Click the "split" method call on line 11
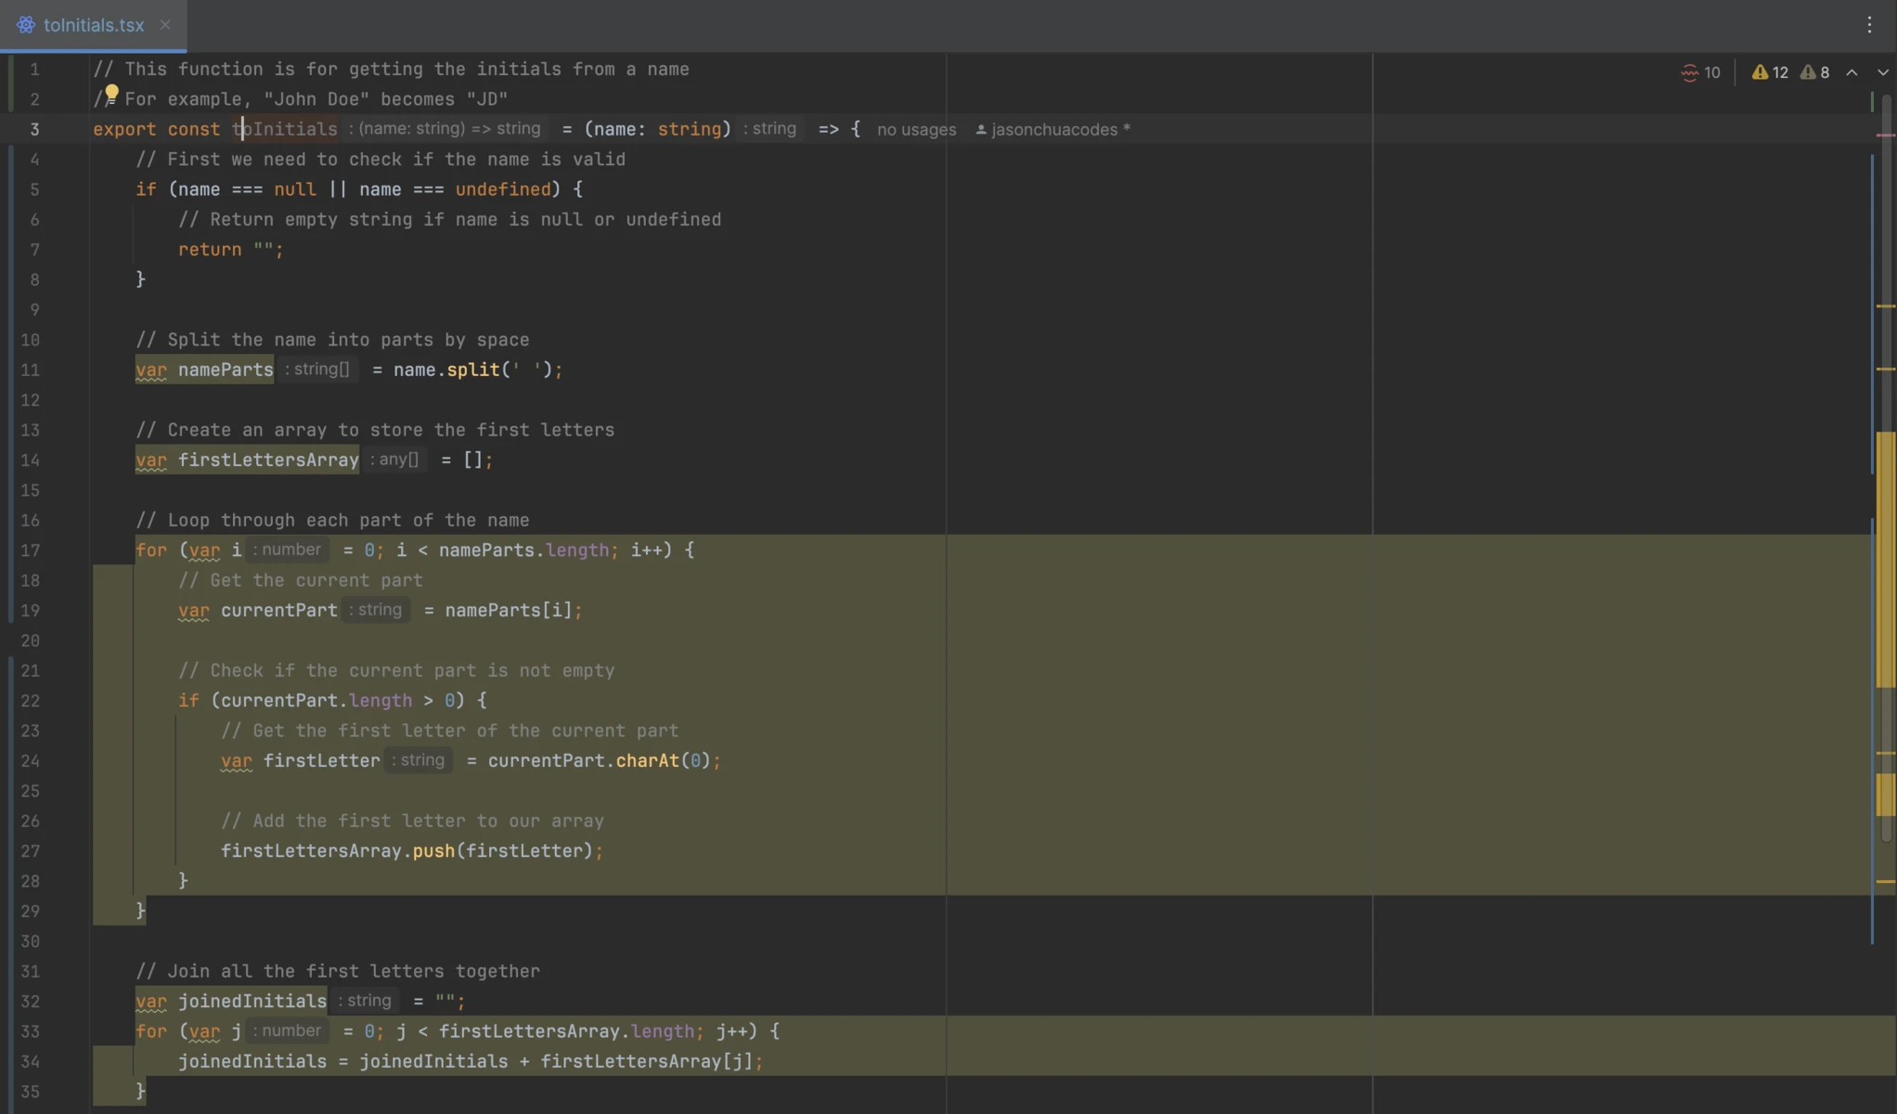Screen dimensions: 1897x1114 (473, 369)
